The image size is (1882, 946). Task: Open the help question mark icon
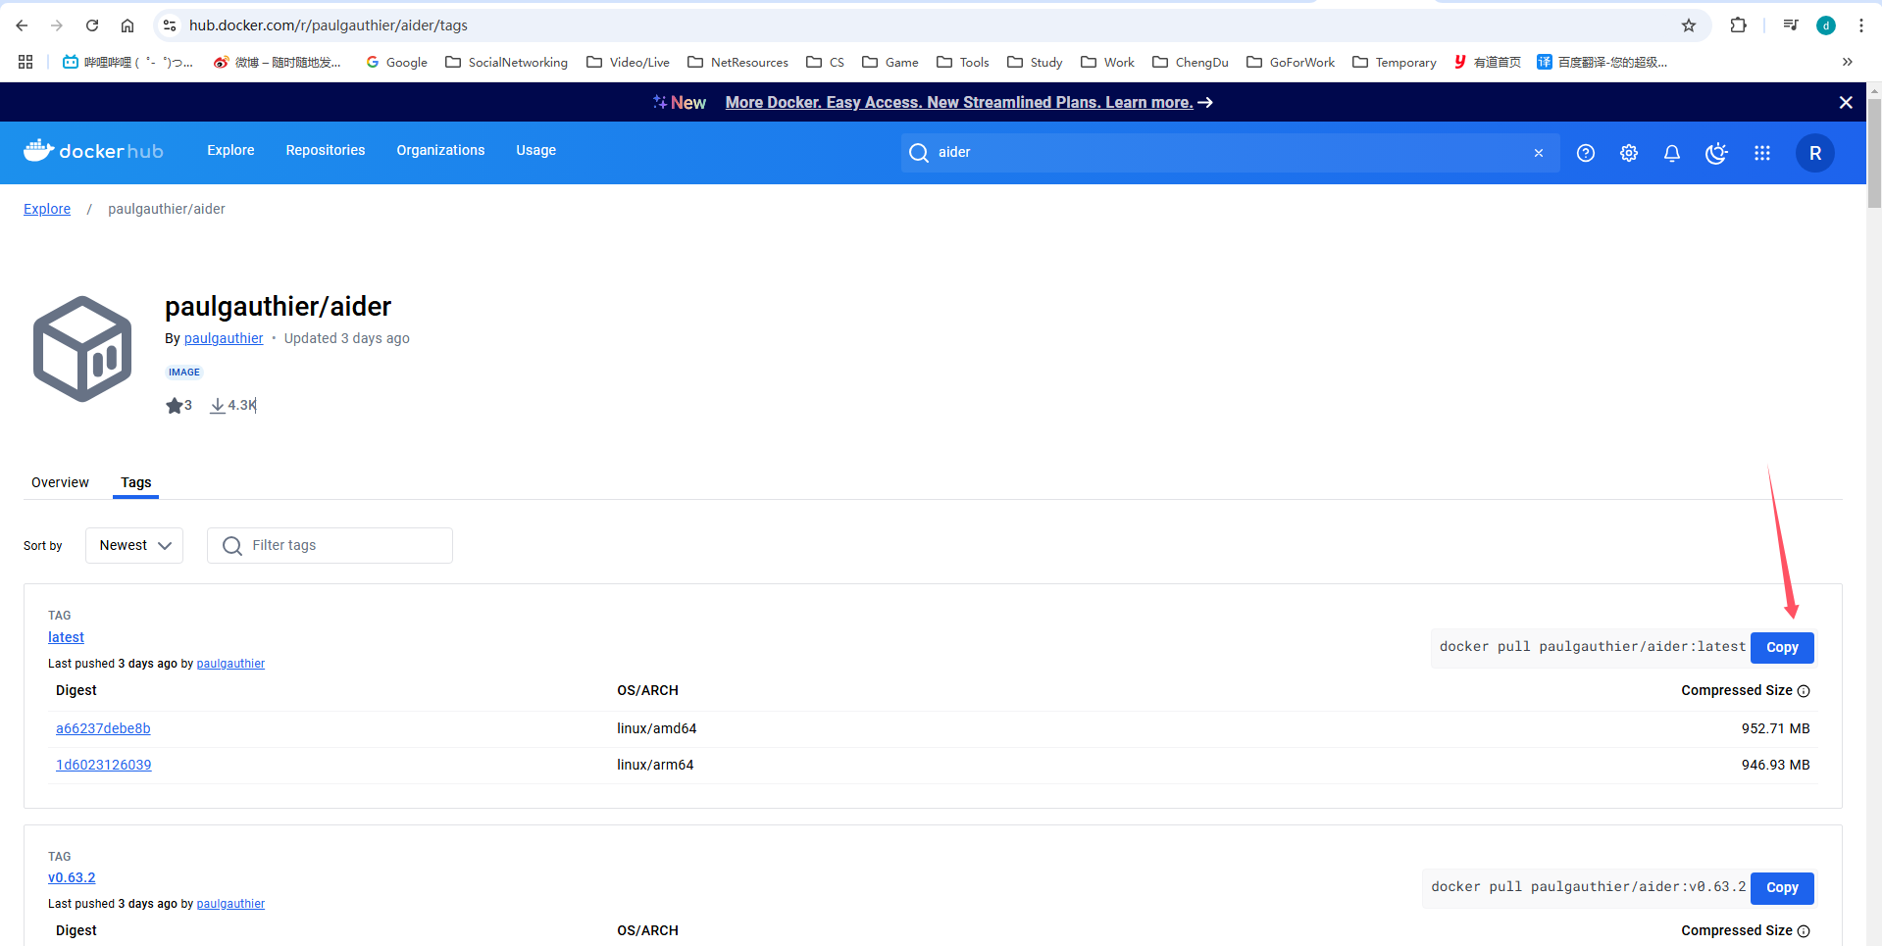tap(1586, 153)
